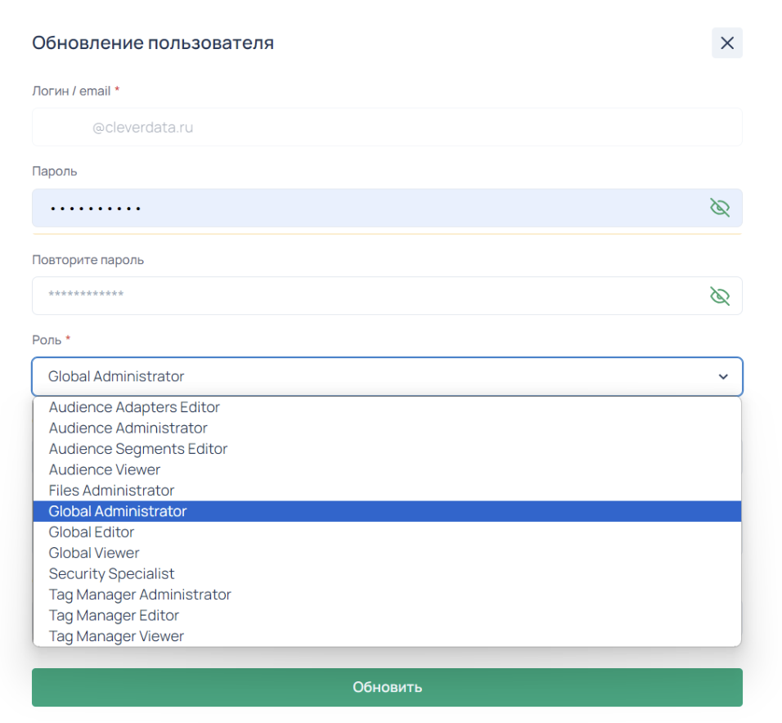Focus the Логин / email input field
The image size is (782, 723).
pyautogui.click(x=387, y=127)
